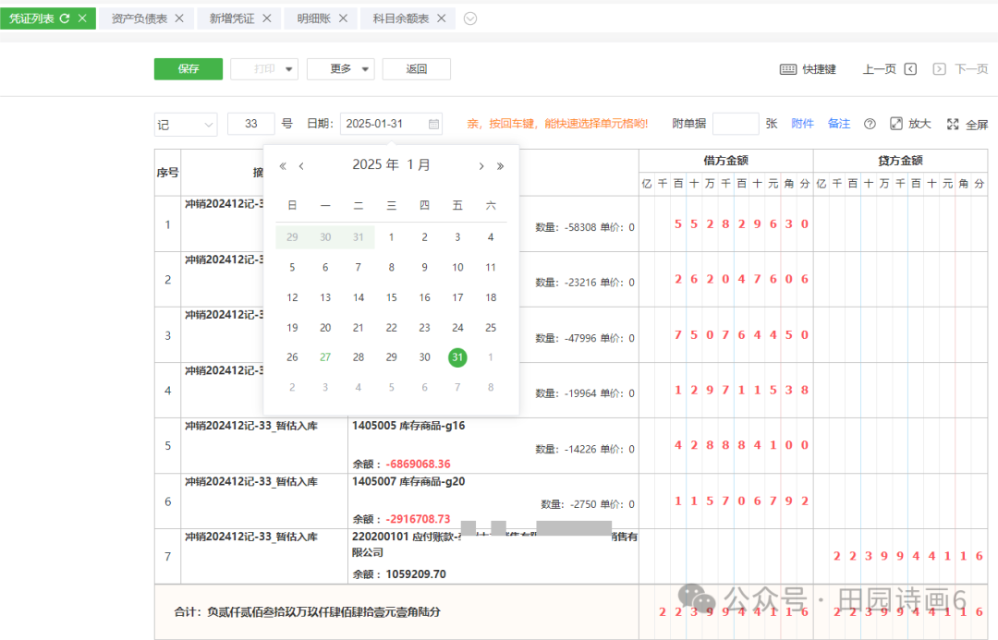Click the 放大 enlarge icon
This screenshot has height=640, width=998.
[896, 124]
